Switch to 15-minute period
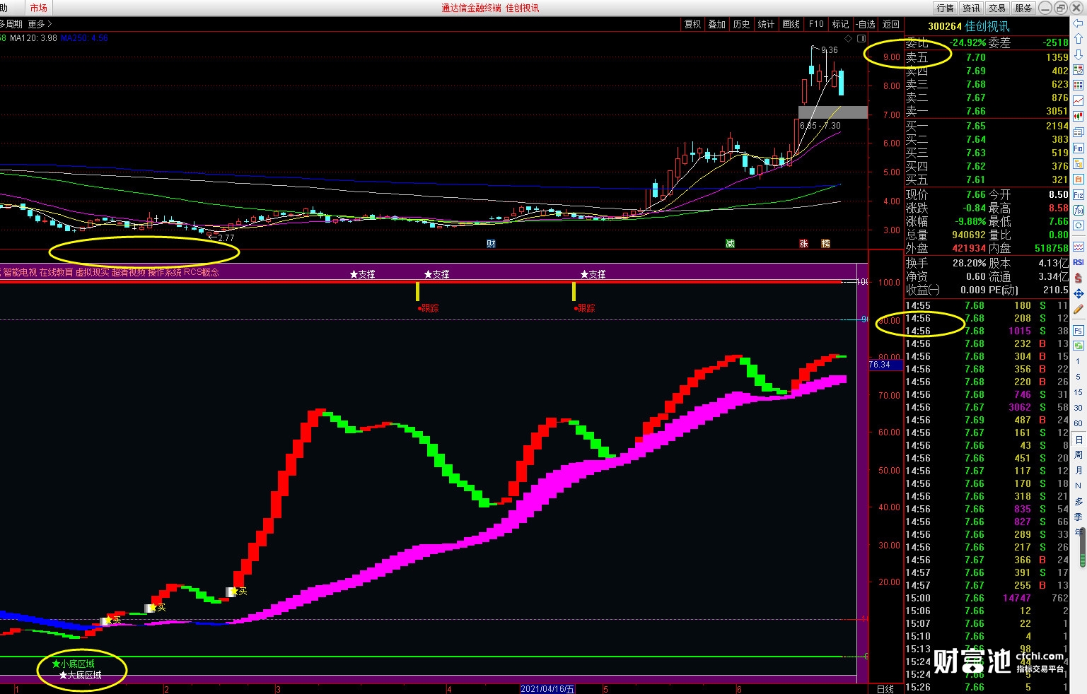 [x=1079, y=392]
